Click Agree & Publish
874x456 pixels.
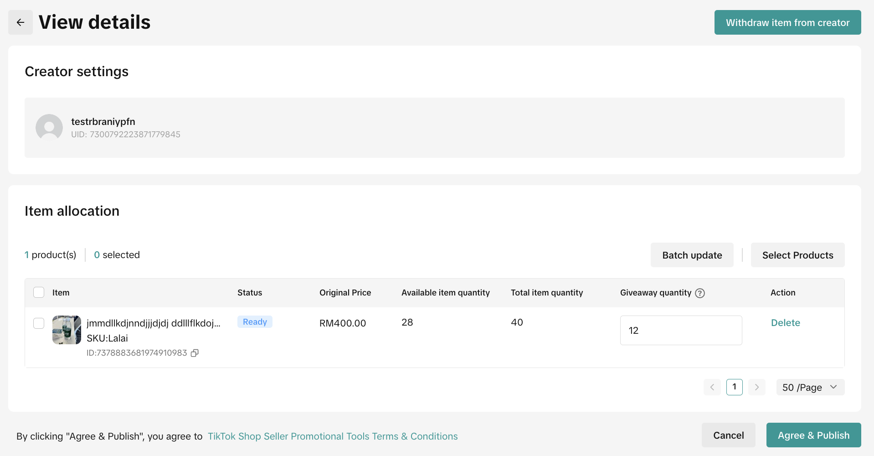coord(813,435)
